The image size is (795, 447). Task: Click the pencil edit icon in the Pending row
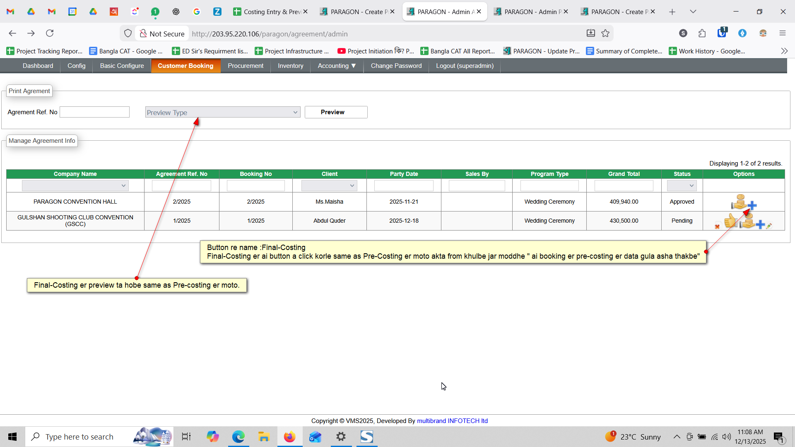point(769,226)
